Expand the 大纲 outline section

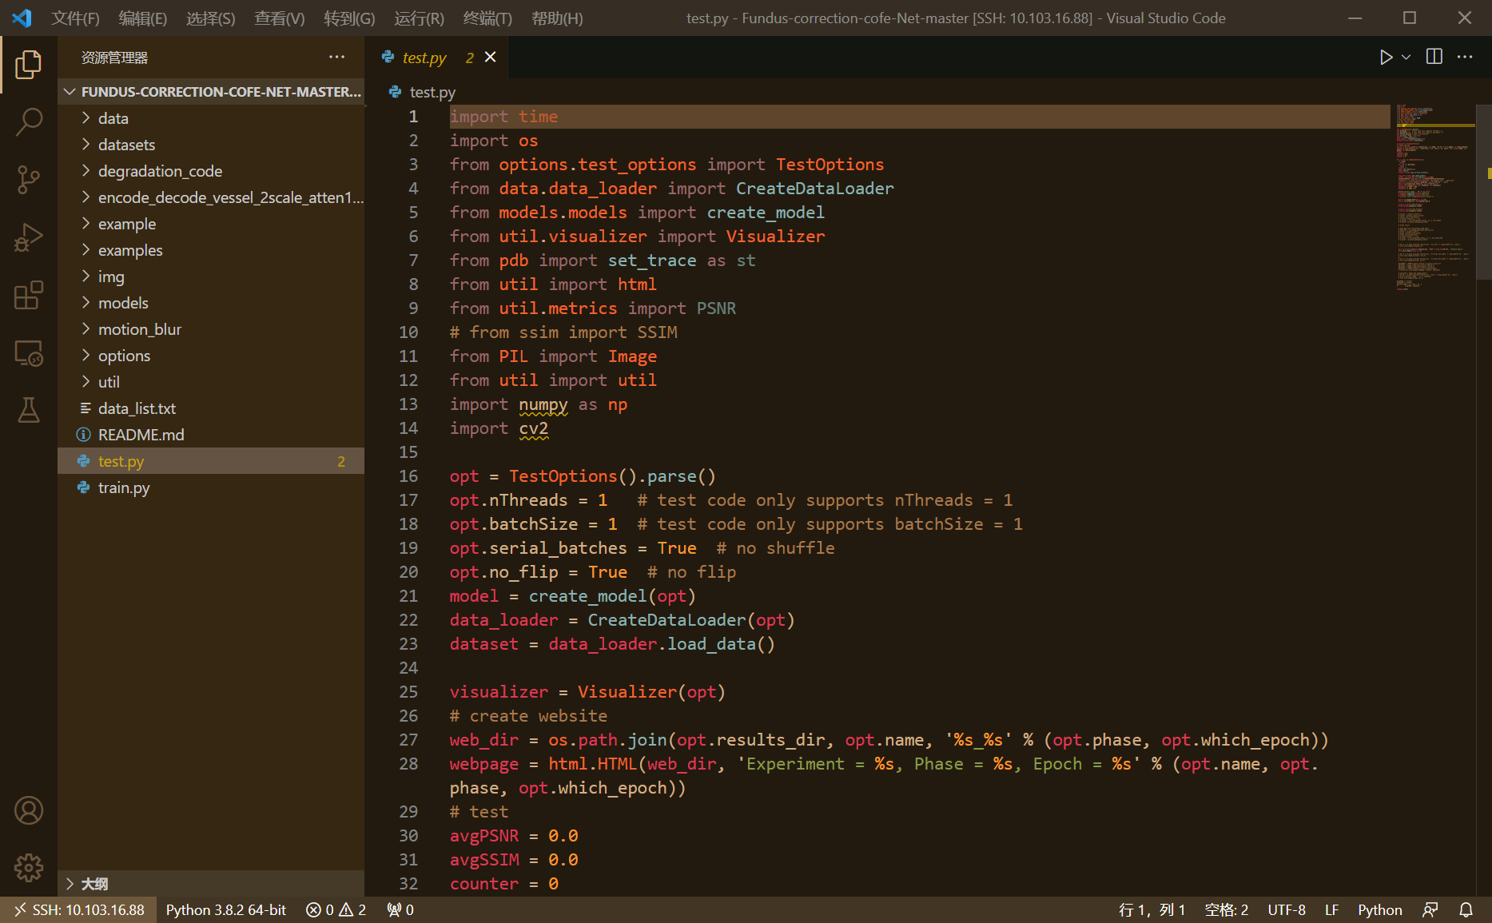(94, 884)
